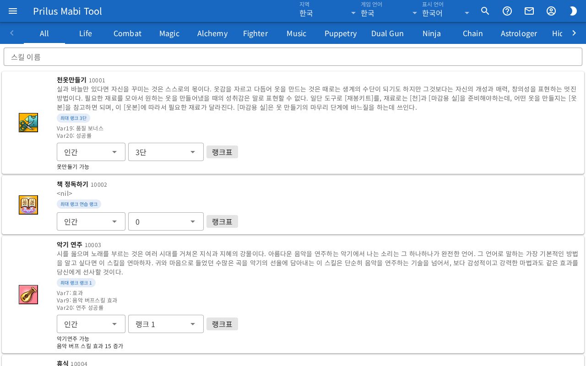
Task: Click the 악기 연주 lute skill icon
Action: point(28,295)
